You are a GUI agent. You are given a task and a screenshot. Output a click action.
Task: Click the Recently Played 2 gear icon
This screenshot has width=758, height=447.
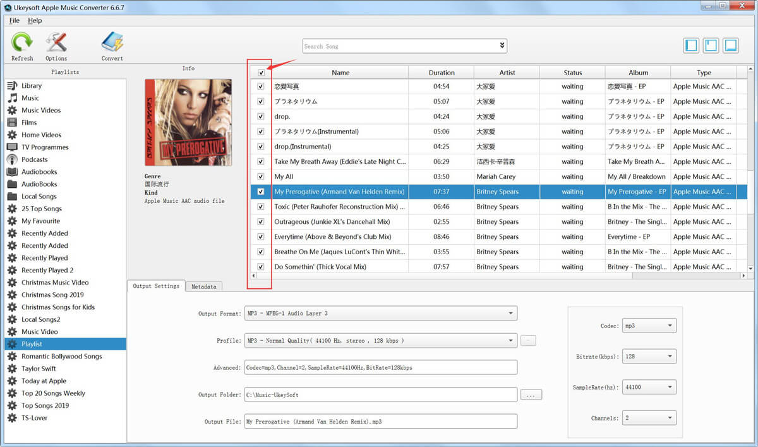point(12,270)
